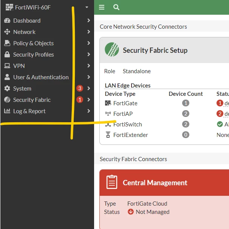Click the FortiSwitch green check status
Viewport: 229px width, 229px height.
(220, 124)
